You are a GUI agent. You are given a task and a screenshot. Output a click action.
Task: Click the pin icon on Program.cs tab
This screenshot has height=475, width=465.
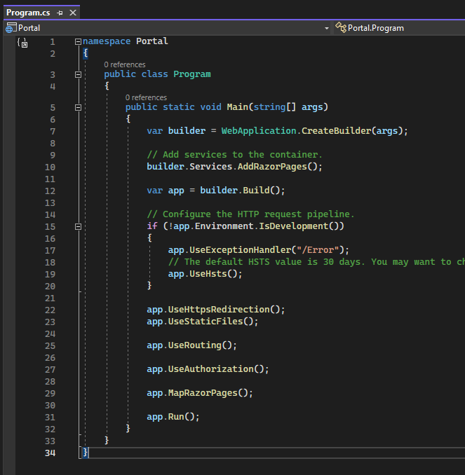tap(60, 13)
